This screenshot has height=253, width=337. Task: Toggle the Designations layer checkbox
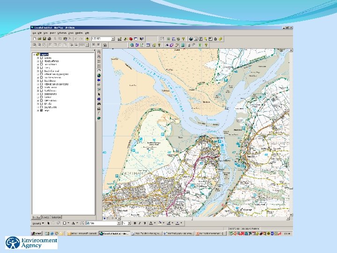click(42, 94)
